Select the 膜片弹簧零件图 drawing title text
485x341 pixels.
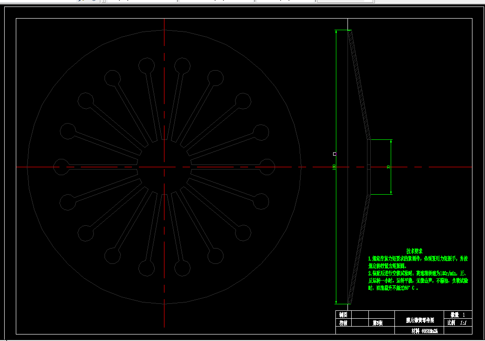[x=420, y=320]
